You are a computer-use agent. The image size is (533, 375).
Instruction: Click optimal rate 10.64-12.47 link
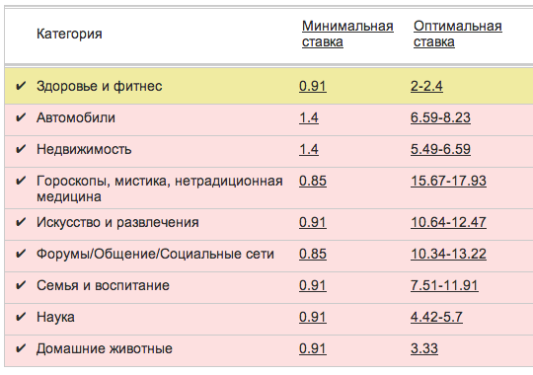point(448,222)
